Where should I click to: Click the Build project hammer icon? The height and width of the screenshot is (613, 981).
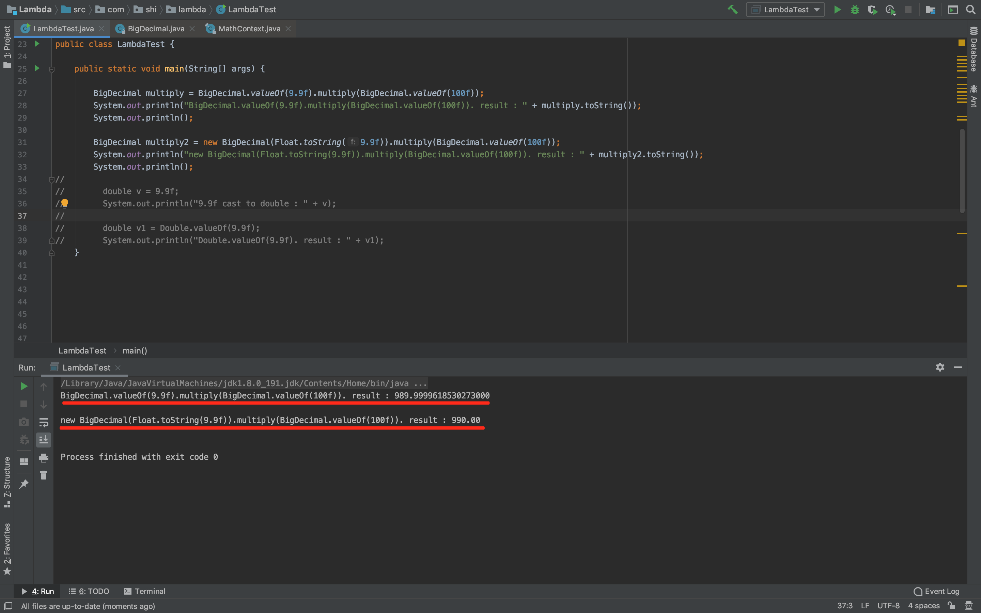pos(732,10)
